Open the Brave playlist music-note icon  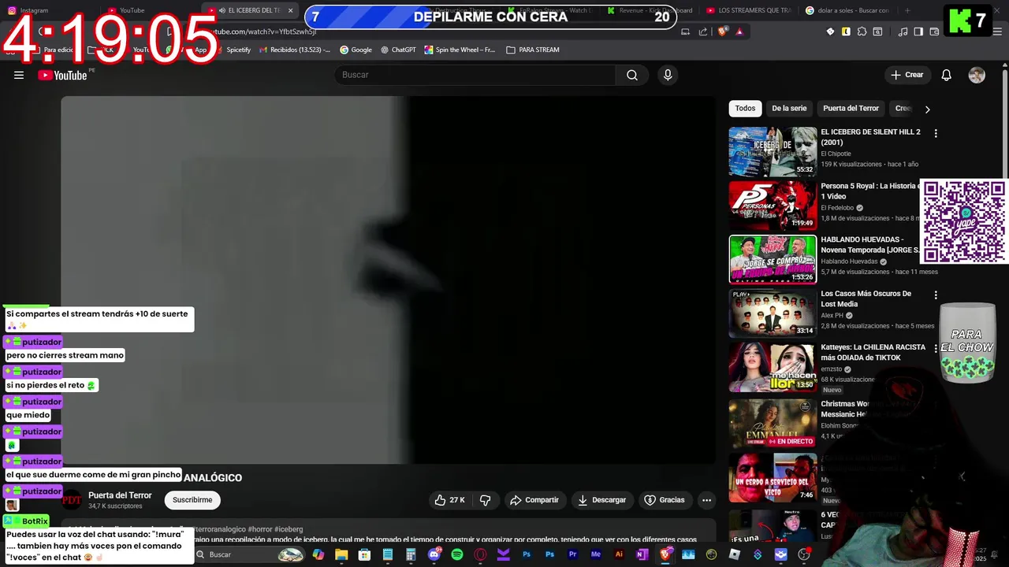point(903,31)
